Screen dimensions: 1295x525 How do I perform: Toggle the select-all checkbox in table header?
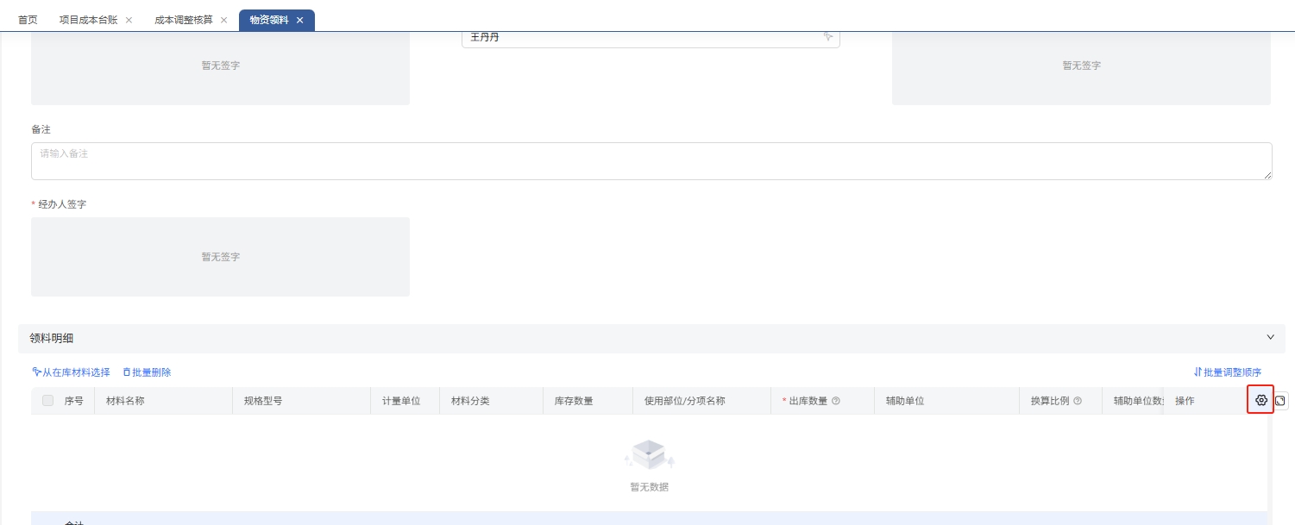(x=48, y=401)
